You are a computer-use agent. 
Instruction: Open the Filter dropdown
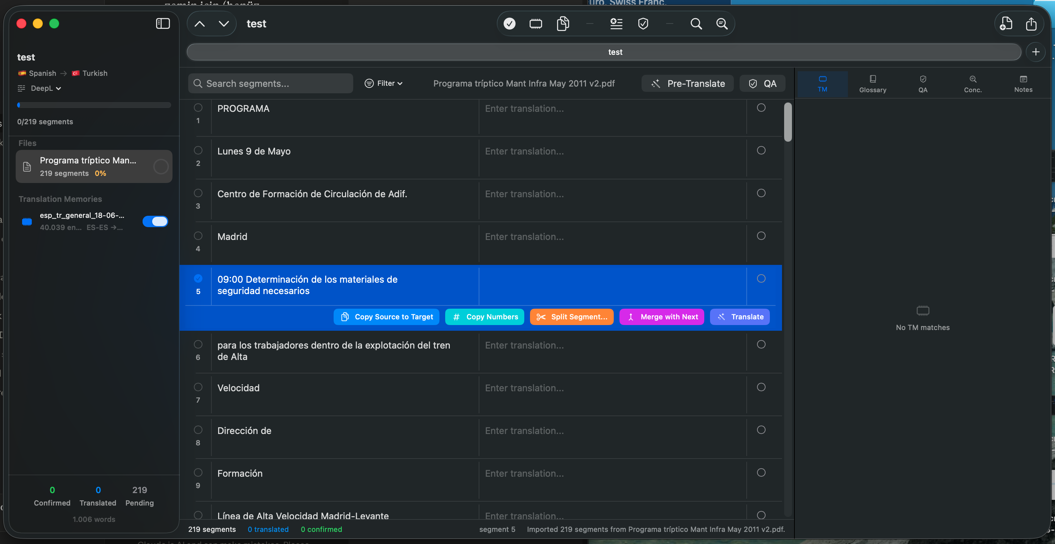tap(384, 83)
